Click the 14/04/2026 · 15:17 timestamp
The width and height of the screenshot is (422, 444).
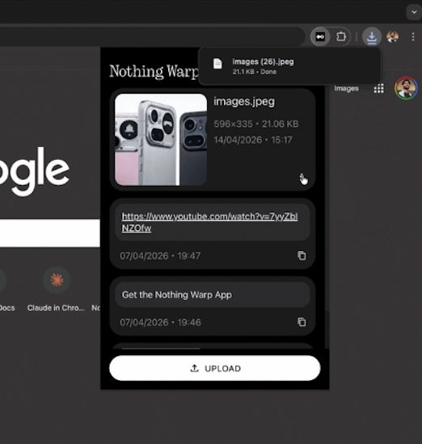(253, 140)
